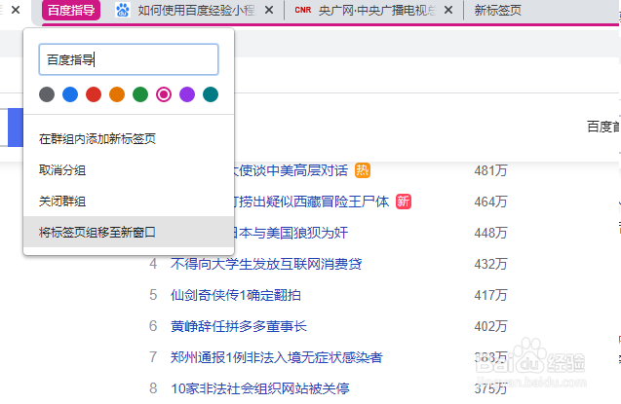Choose the red group color
This screenshot has width=621, height=404.
[x=94, y=94]
